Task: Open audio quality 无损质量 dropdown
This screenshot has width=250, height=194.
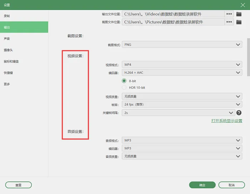Action: (x=182, y=156)
